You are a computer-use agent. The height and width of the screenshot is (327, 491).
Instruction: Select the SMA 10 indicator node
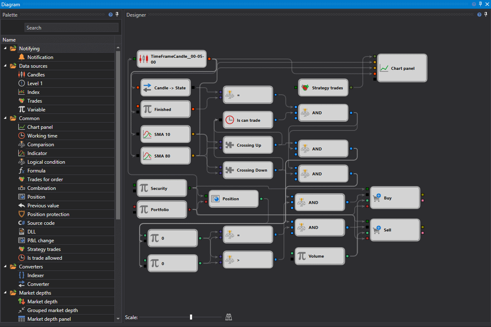pyautogui.click(x=165, y=134)
